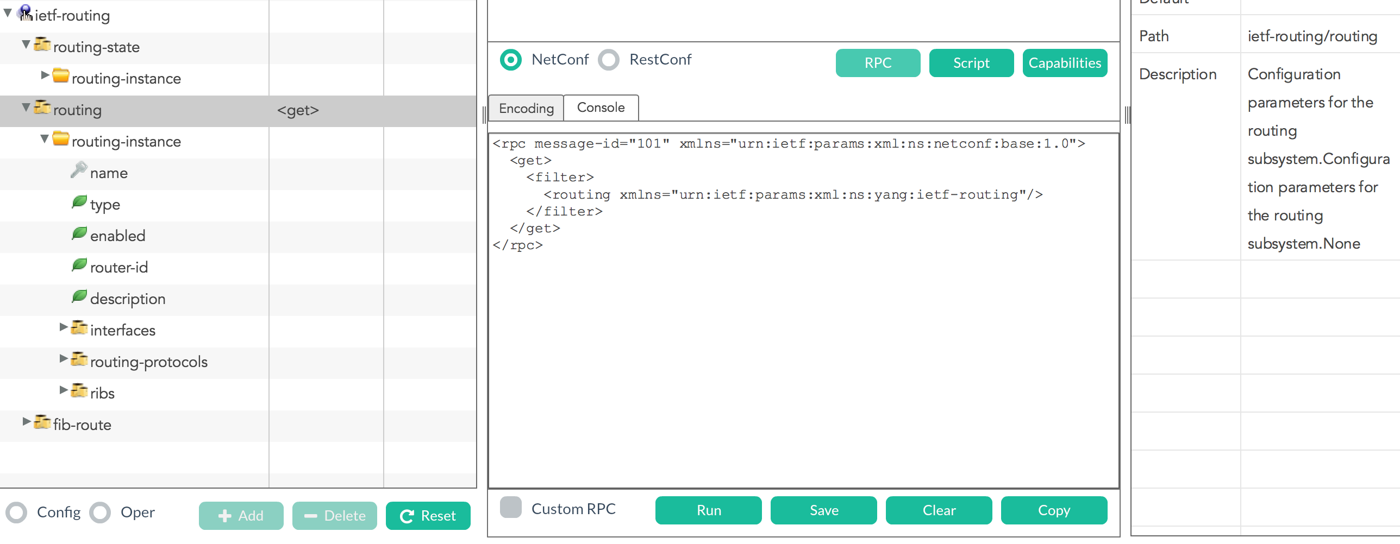Click the folder icon beside fib-route
The height and width of the screenshot is (544, 1400).
pos(42,422)
